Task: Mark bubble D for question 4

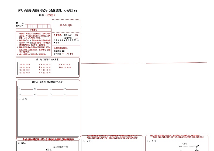Action: [x=29, y=73]
